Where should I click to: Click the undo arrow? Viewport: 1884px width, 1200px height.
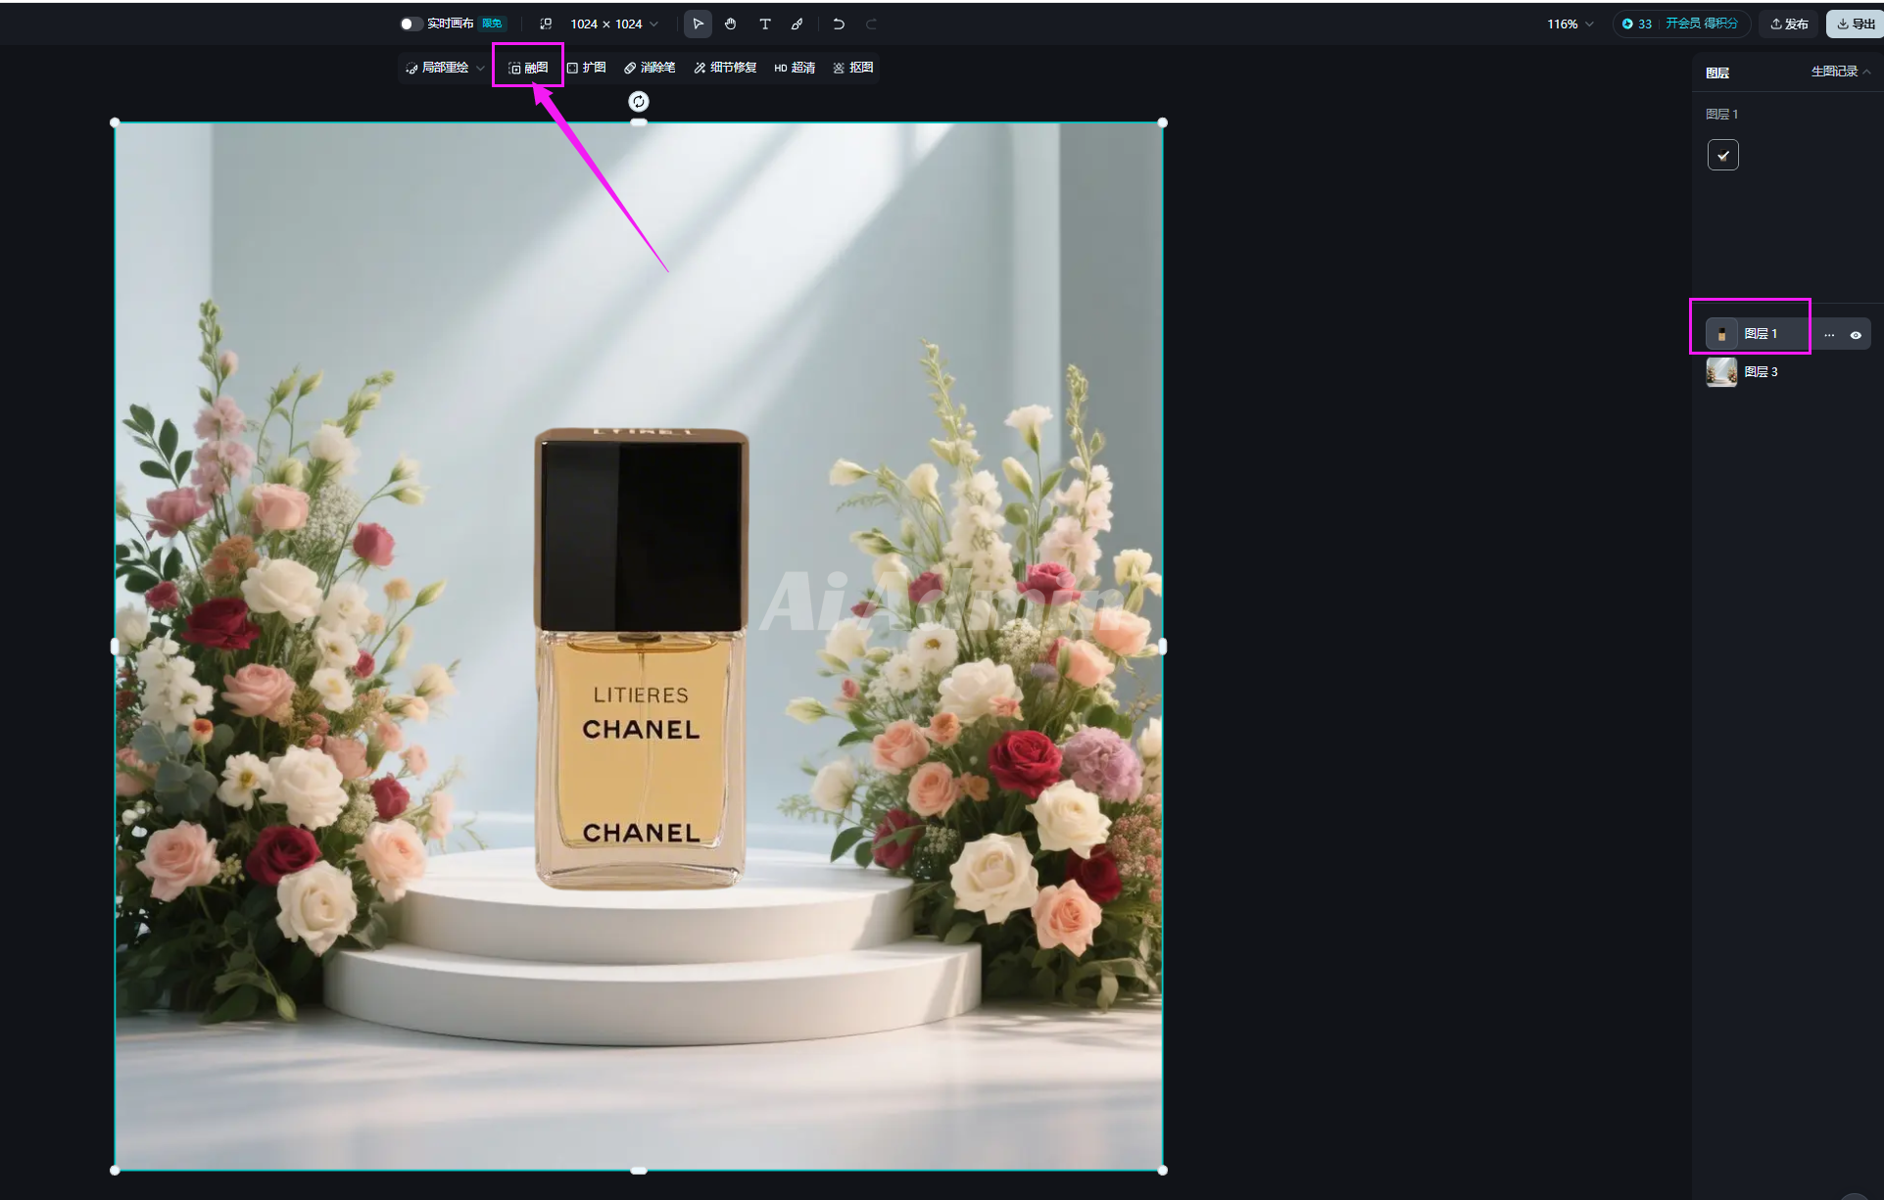pos(839,24)
